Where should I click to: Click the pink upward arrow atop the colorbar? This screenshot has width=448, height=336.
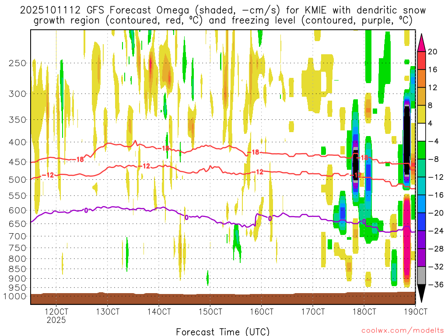(x=422, y=42)
